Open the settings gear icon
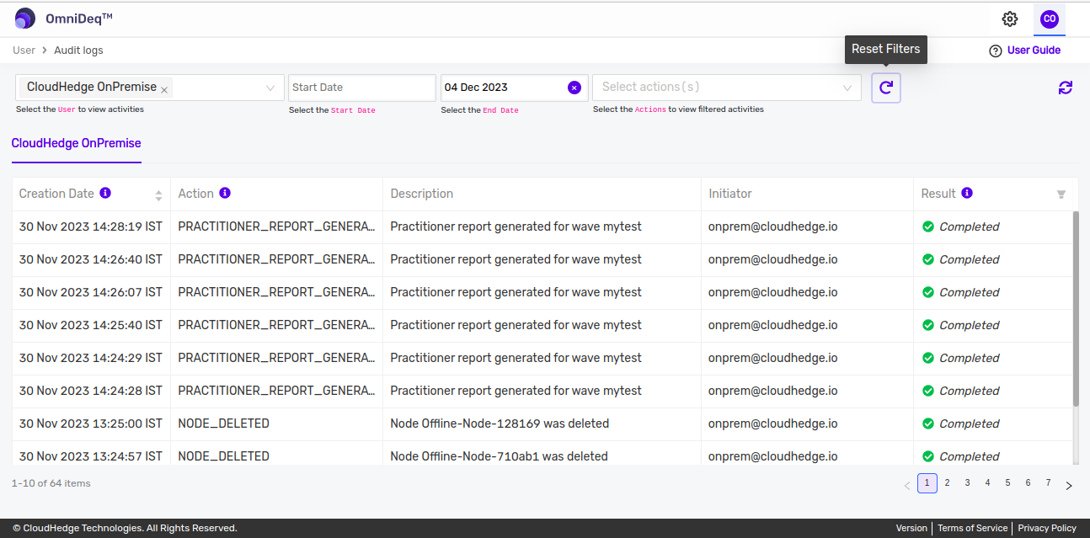 pos(1010,19)
